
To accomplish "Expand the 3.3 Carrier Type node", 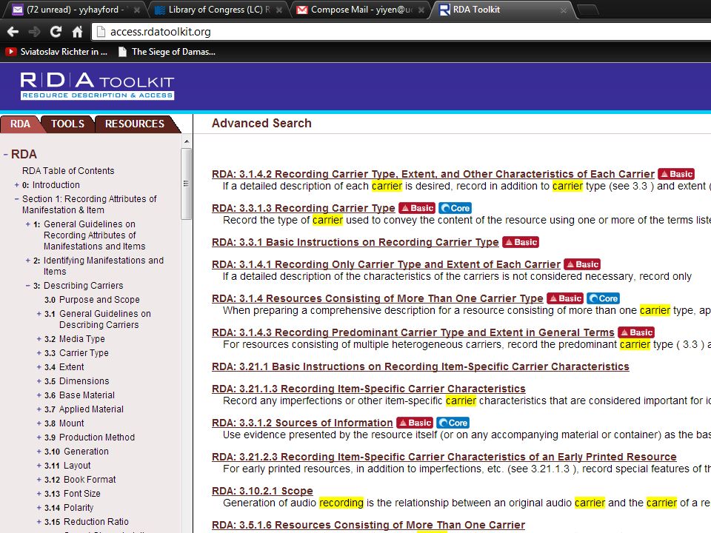I will pyautogui.click(x=39, y=353).
